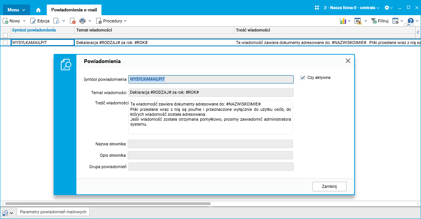The image size is (421, 219).
Task: Open the chart report icon
Action: (343, 21)
